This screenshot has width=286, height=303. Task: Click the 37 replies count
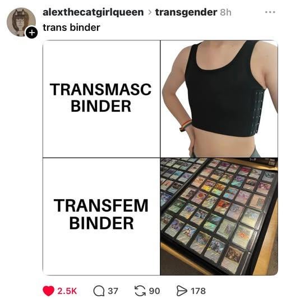point(113,291)
